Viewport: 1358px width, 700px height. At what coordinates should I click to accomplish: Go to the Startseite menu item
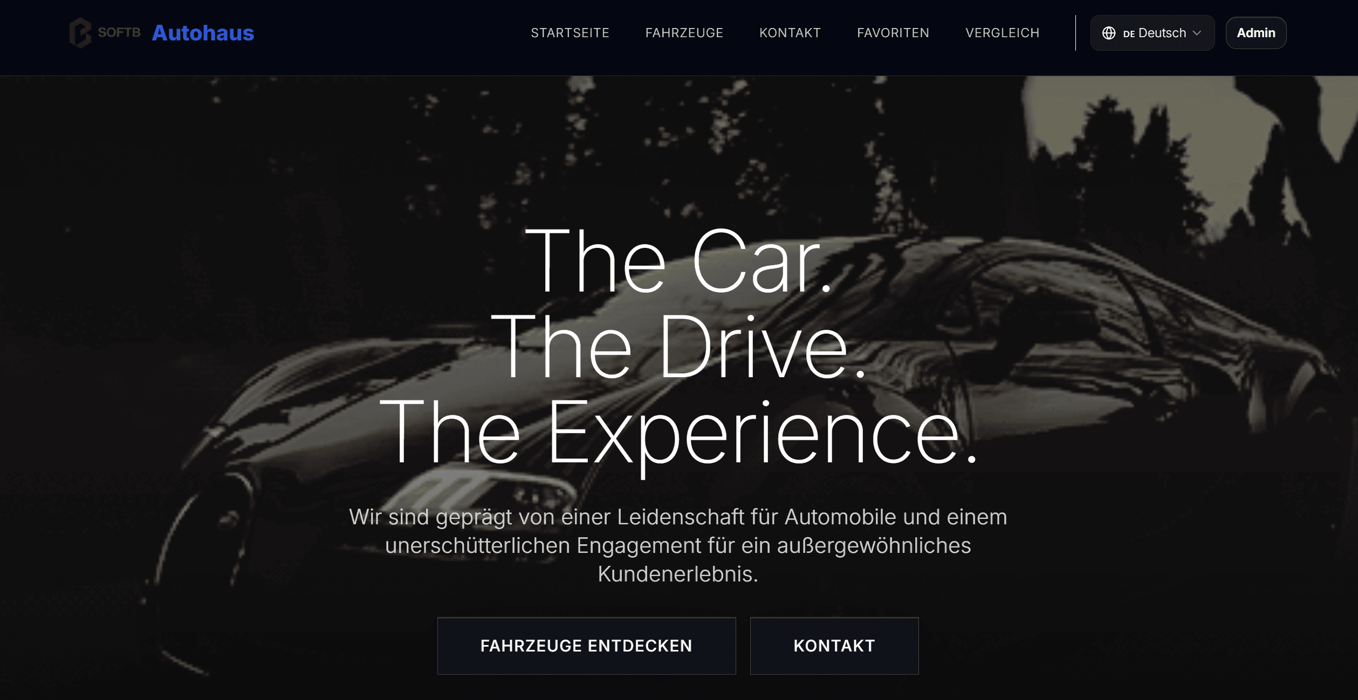(x=570, y=33)
